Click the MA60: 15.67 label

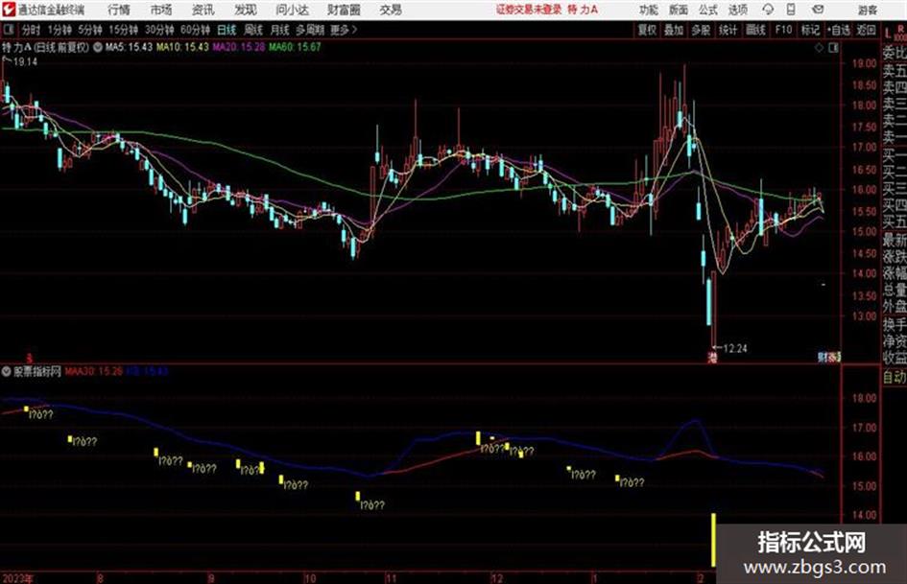pyautogui.click(x=295, y=47)
